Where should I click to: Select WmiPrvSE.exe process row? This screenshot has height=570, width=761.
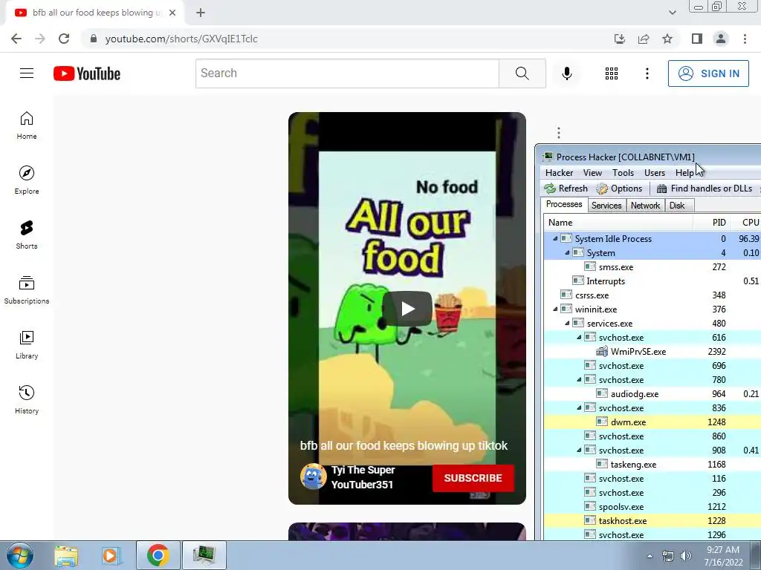(x=652, y=351)
